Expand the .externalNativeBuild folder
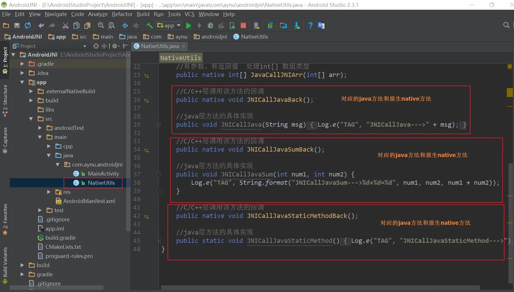Screen dimensions: 514x292 (31, 91)
